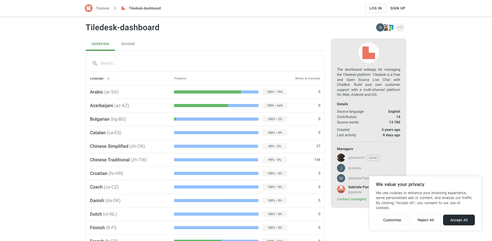Viewport: 492px width, 241px height.
Task: Click Reject All cookies button
Action: pos(426,220)
